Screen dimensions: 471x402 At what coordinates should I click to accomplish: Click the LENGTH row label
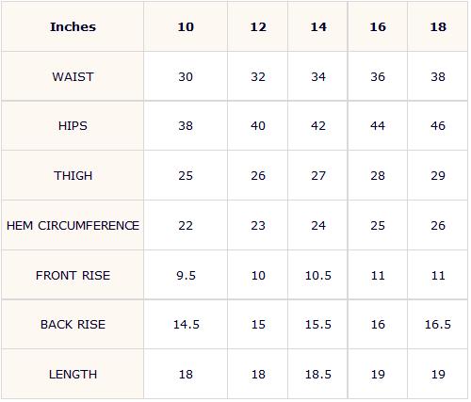pos(73,375)
